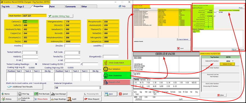The width and height of the screenshot is (246, 103).
Task: Click the Run Validation button
Action: (x=117, y=69)
